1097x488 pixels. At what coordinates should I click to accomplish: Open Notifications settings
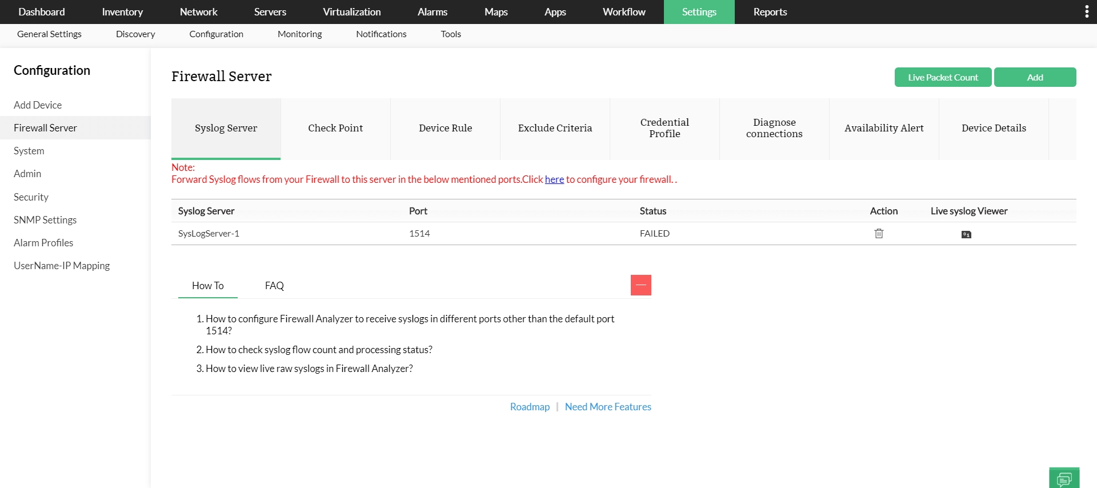tap(381, 34)
